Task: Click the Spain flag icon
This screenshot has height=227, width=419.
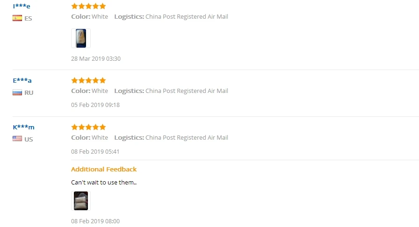Action: tap(17, 18)
